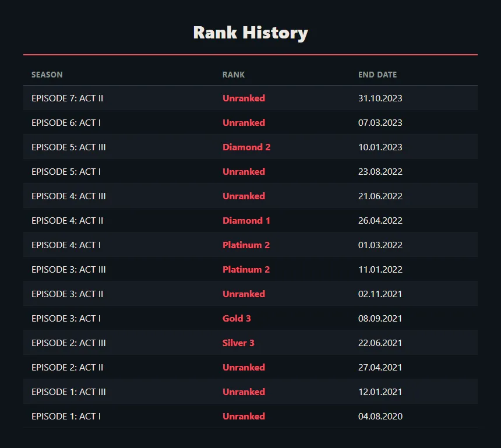The height and width of the screenshot is (448, 501).
Task: Select the Gold 3 rank
Action: tap(237, 319)
